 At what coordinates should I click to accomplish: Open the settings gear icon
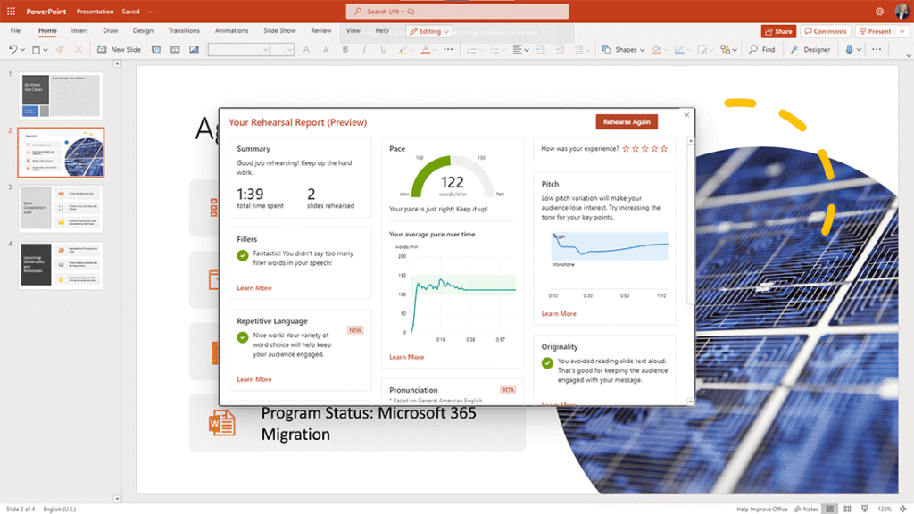pos(879,12)
